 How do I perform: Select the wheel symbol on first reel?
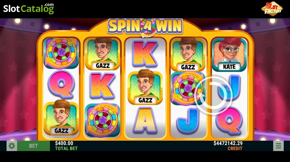coord(61,53)
